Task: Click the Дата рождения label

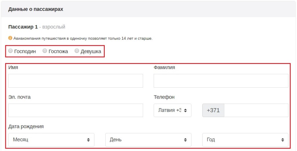Action: point(26,126)
